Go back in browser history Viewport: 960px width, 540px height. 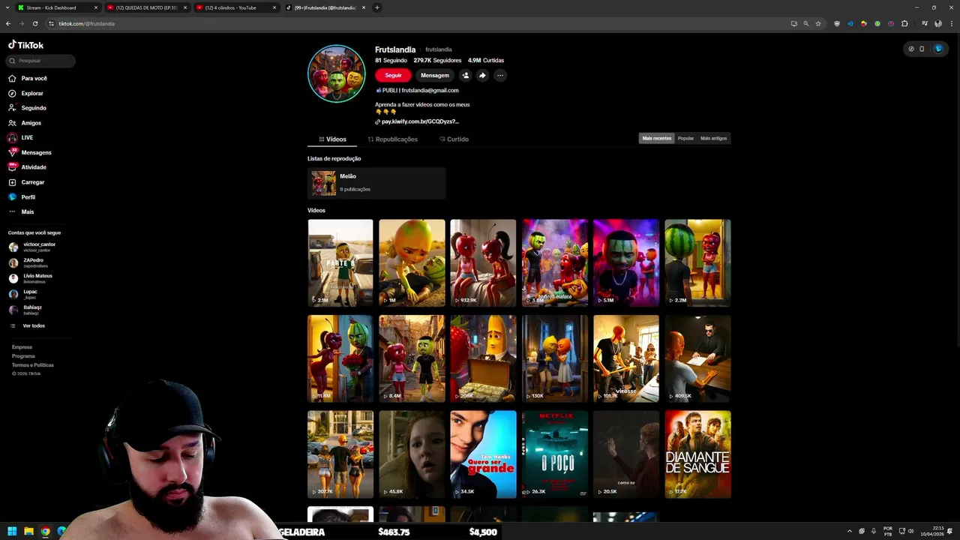coord(8,23)
